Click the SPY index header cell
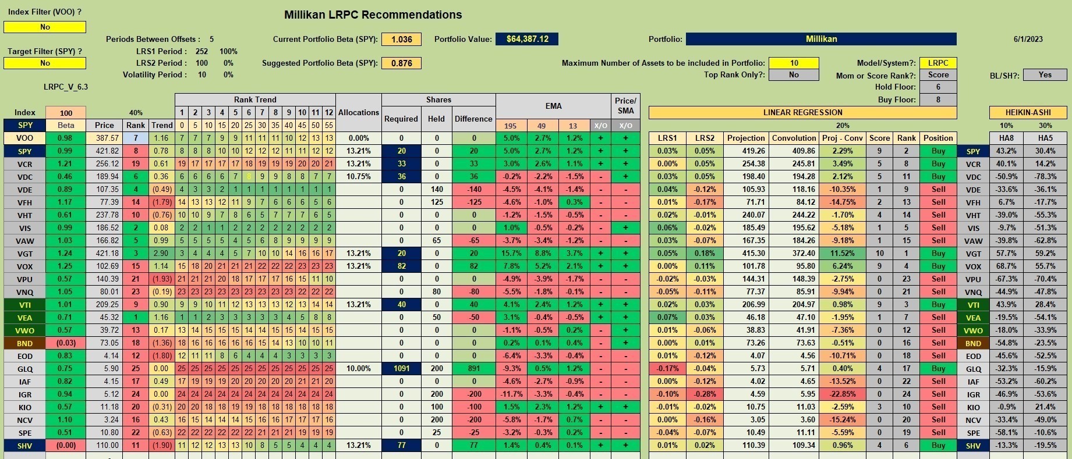Screen dimensions: 1072x459 click(x=24, y=125)
